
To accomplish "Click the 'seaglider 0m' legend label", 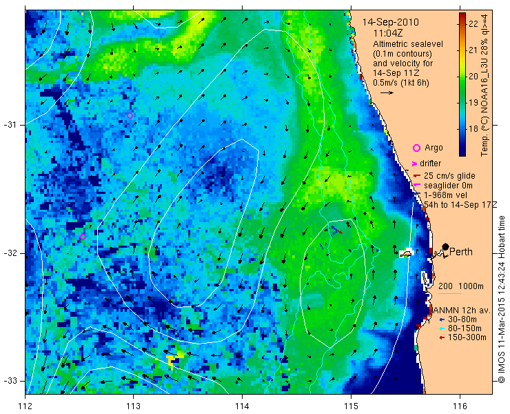I will pos(448,186).
